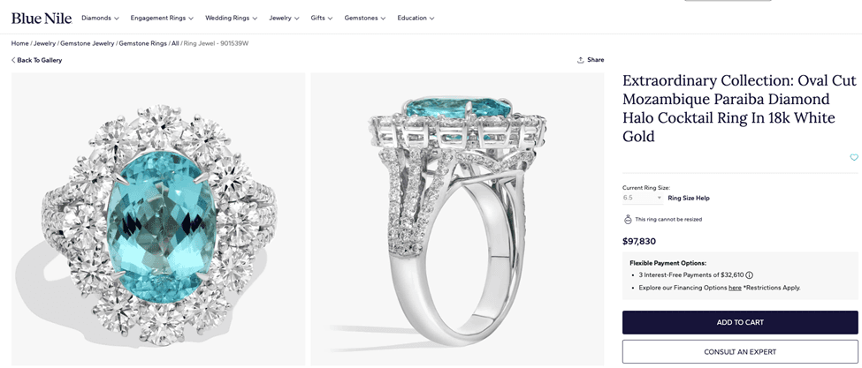Open the Gemstones navigation menu
Image resolution: width=862 pixels, height=368 pixels.
click(x=365, y=19)
